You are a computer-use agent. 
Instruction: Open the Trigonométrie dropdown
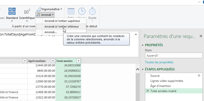click(x=61, y=9)
